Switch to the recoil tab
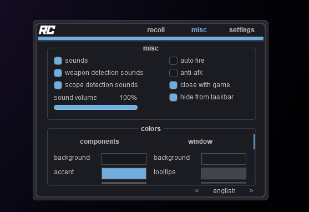The height and width of the screenshot is (212, 309). 156,30
